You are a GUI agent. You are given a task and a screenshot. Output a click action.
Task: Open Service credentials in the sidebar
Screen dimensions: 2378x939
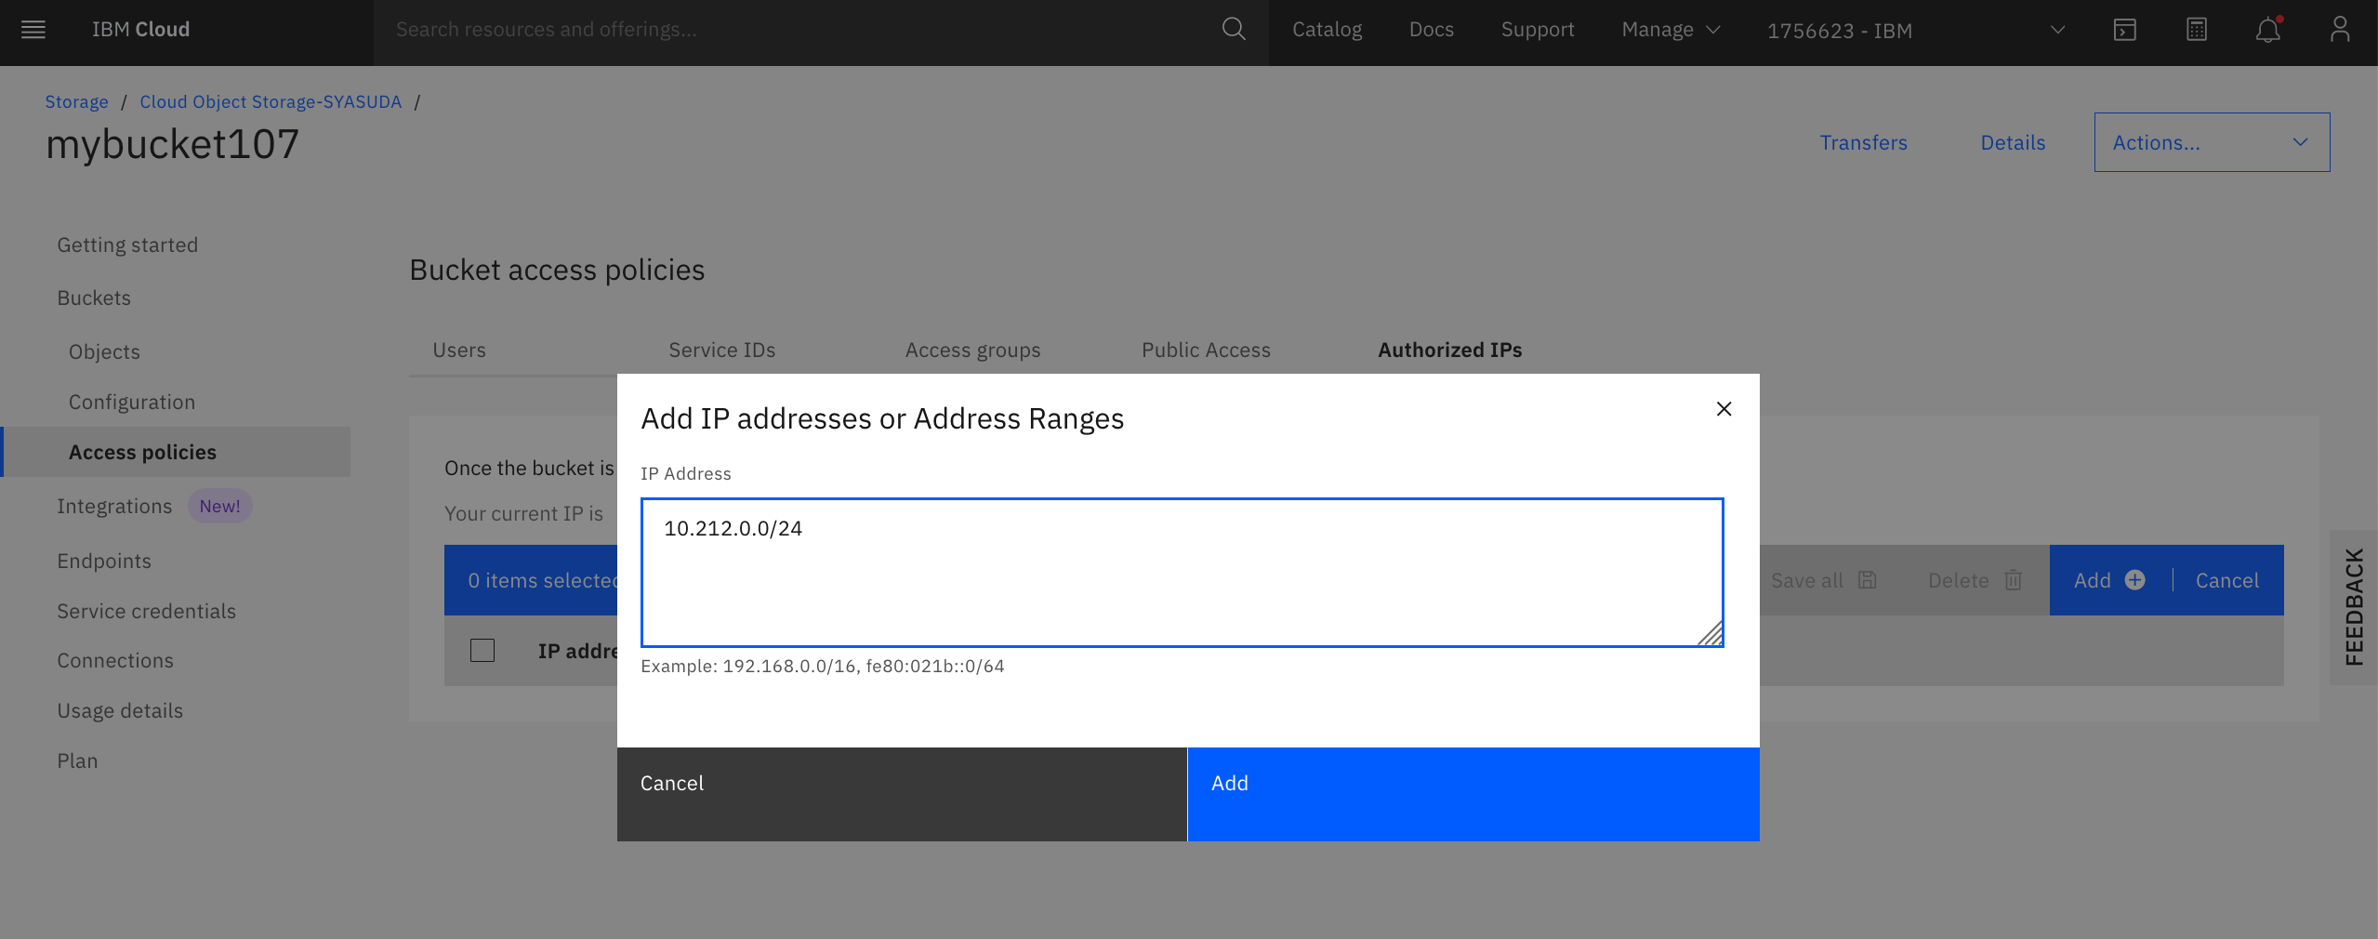point(146,612)
